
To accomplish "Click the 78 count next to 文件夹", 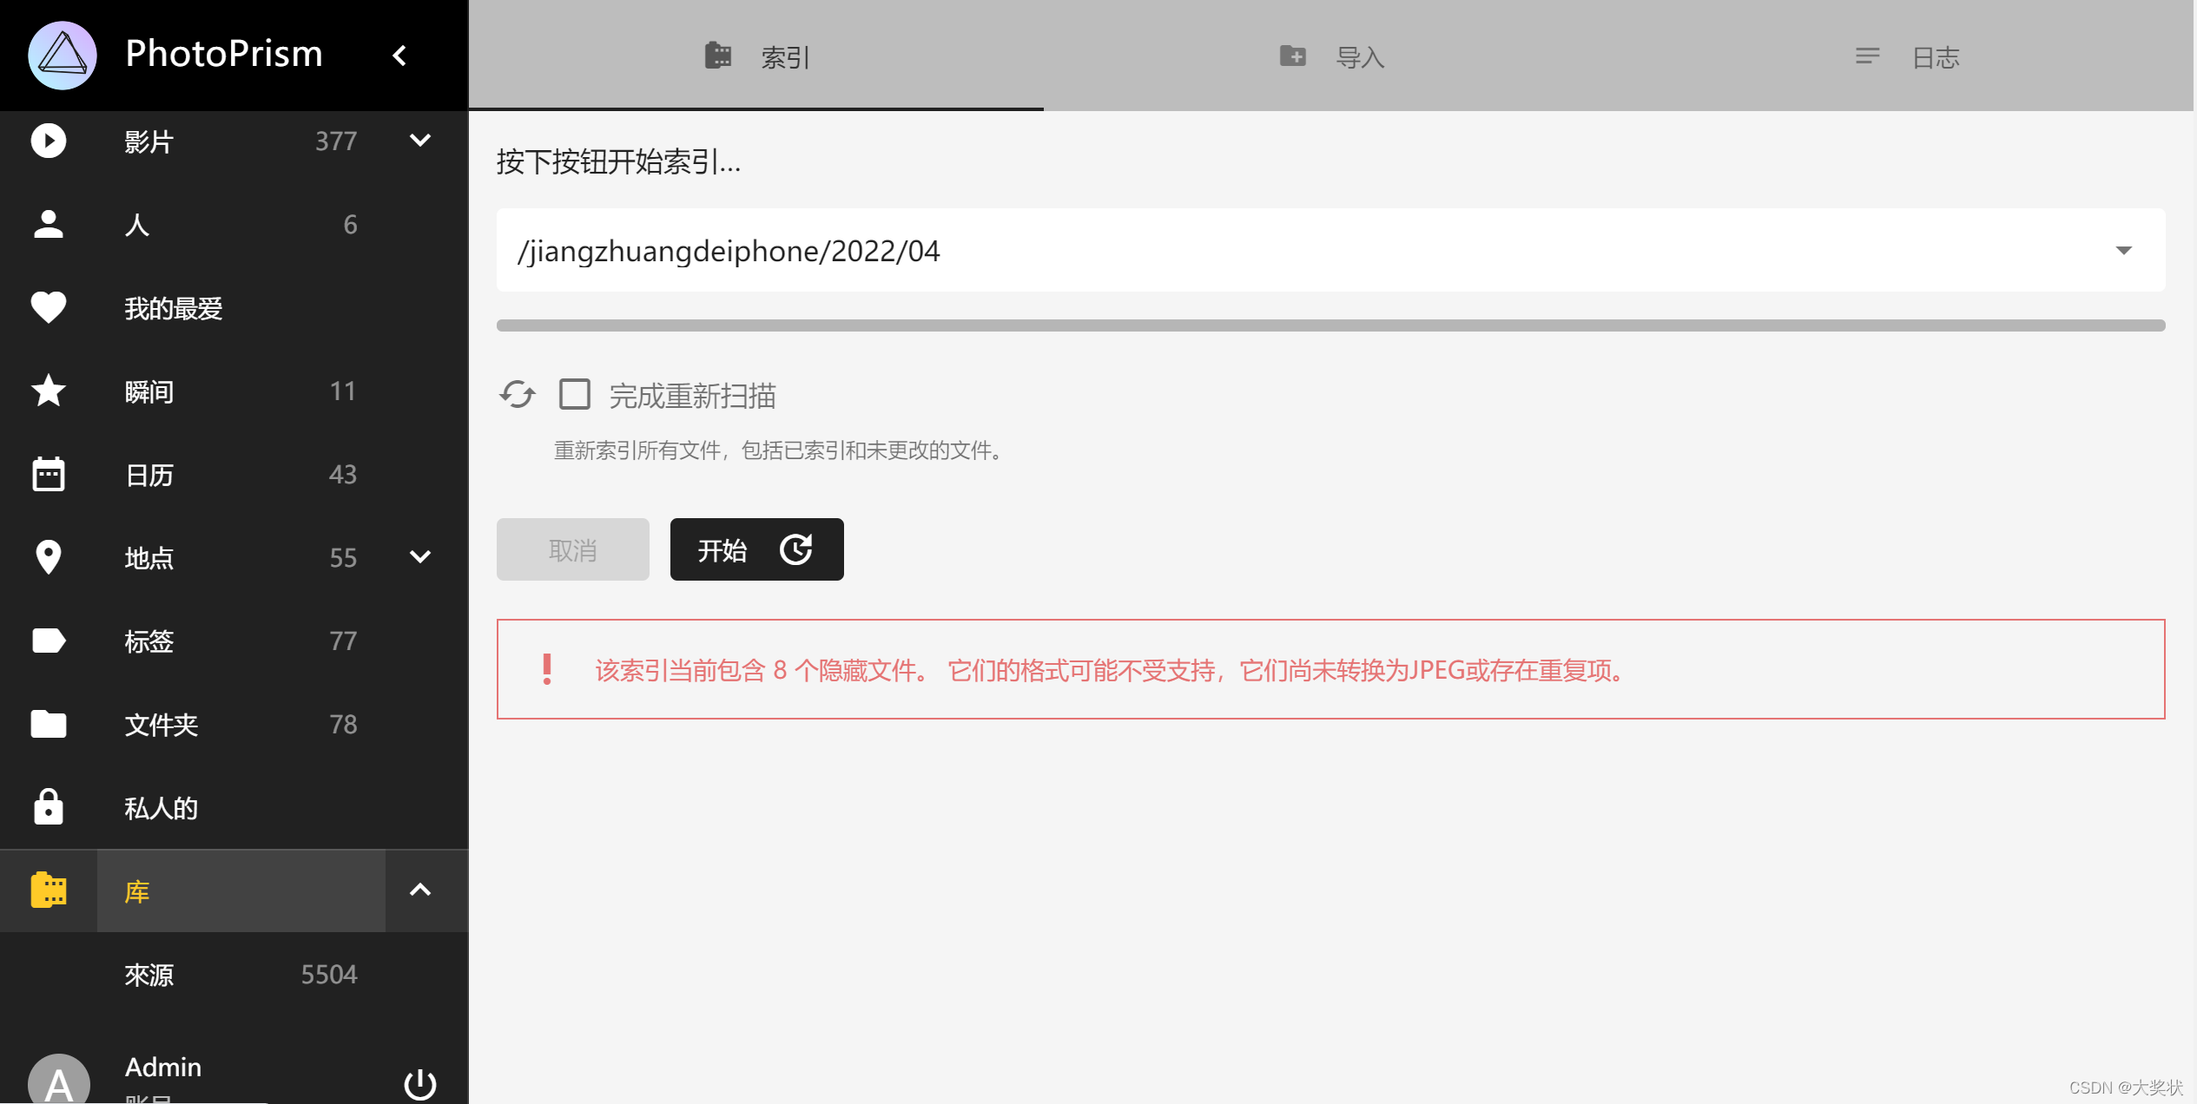I will (x=343, y=724).
